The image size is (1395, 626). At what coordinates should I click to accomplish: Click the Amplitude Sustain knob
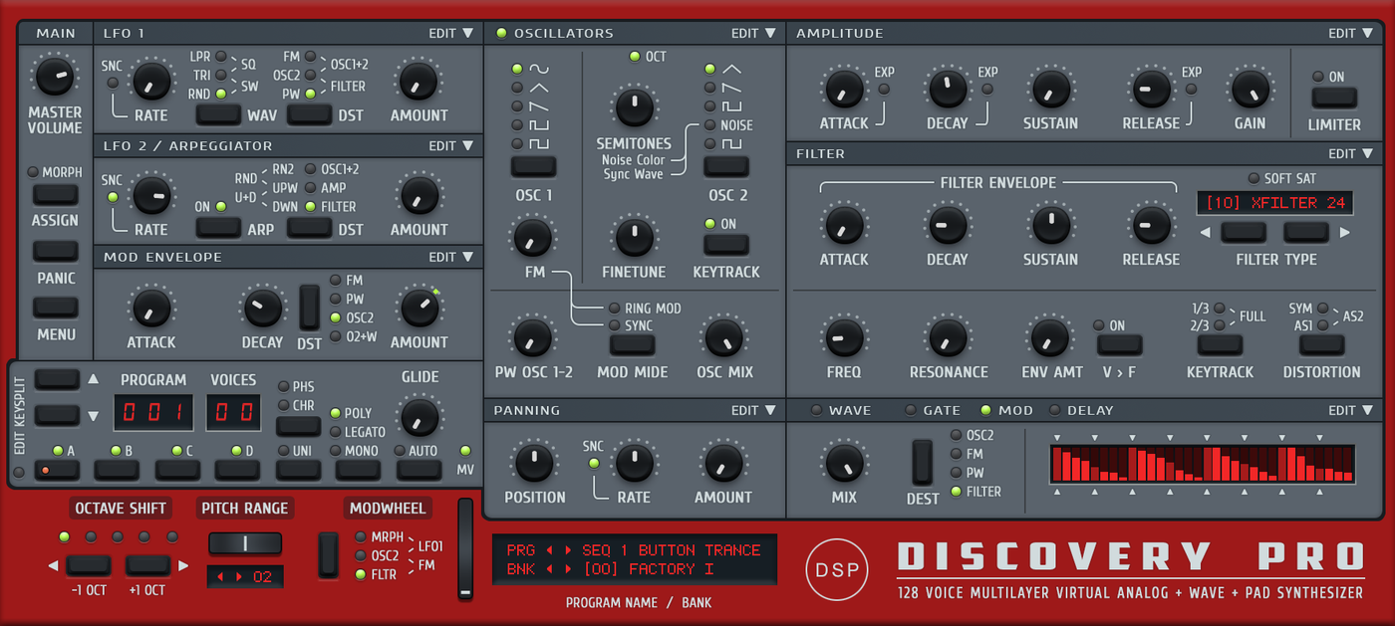click(1050, 89)
